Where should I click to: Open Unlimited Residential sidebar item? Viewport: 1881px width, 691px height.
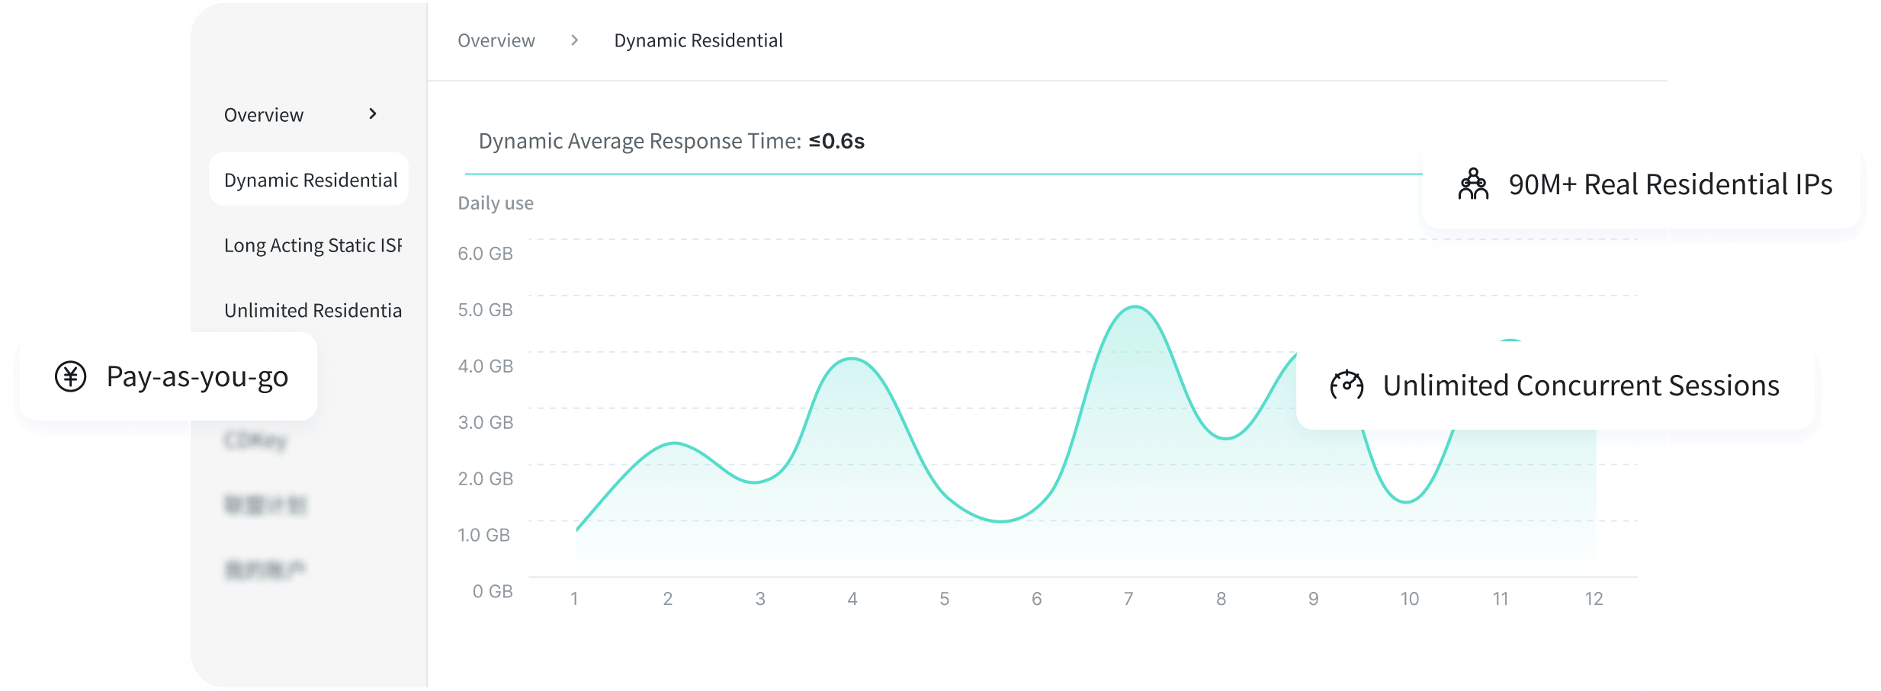point(313,310)
